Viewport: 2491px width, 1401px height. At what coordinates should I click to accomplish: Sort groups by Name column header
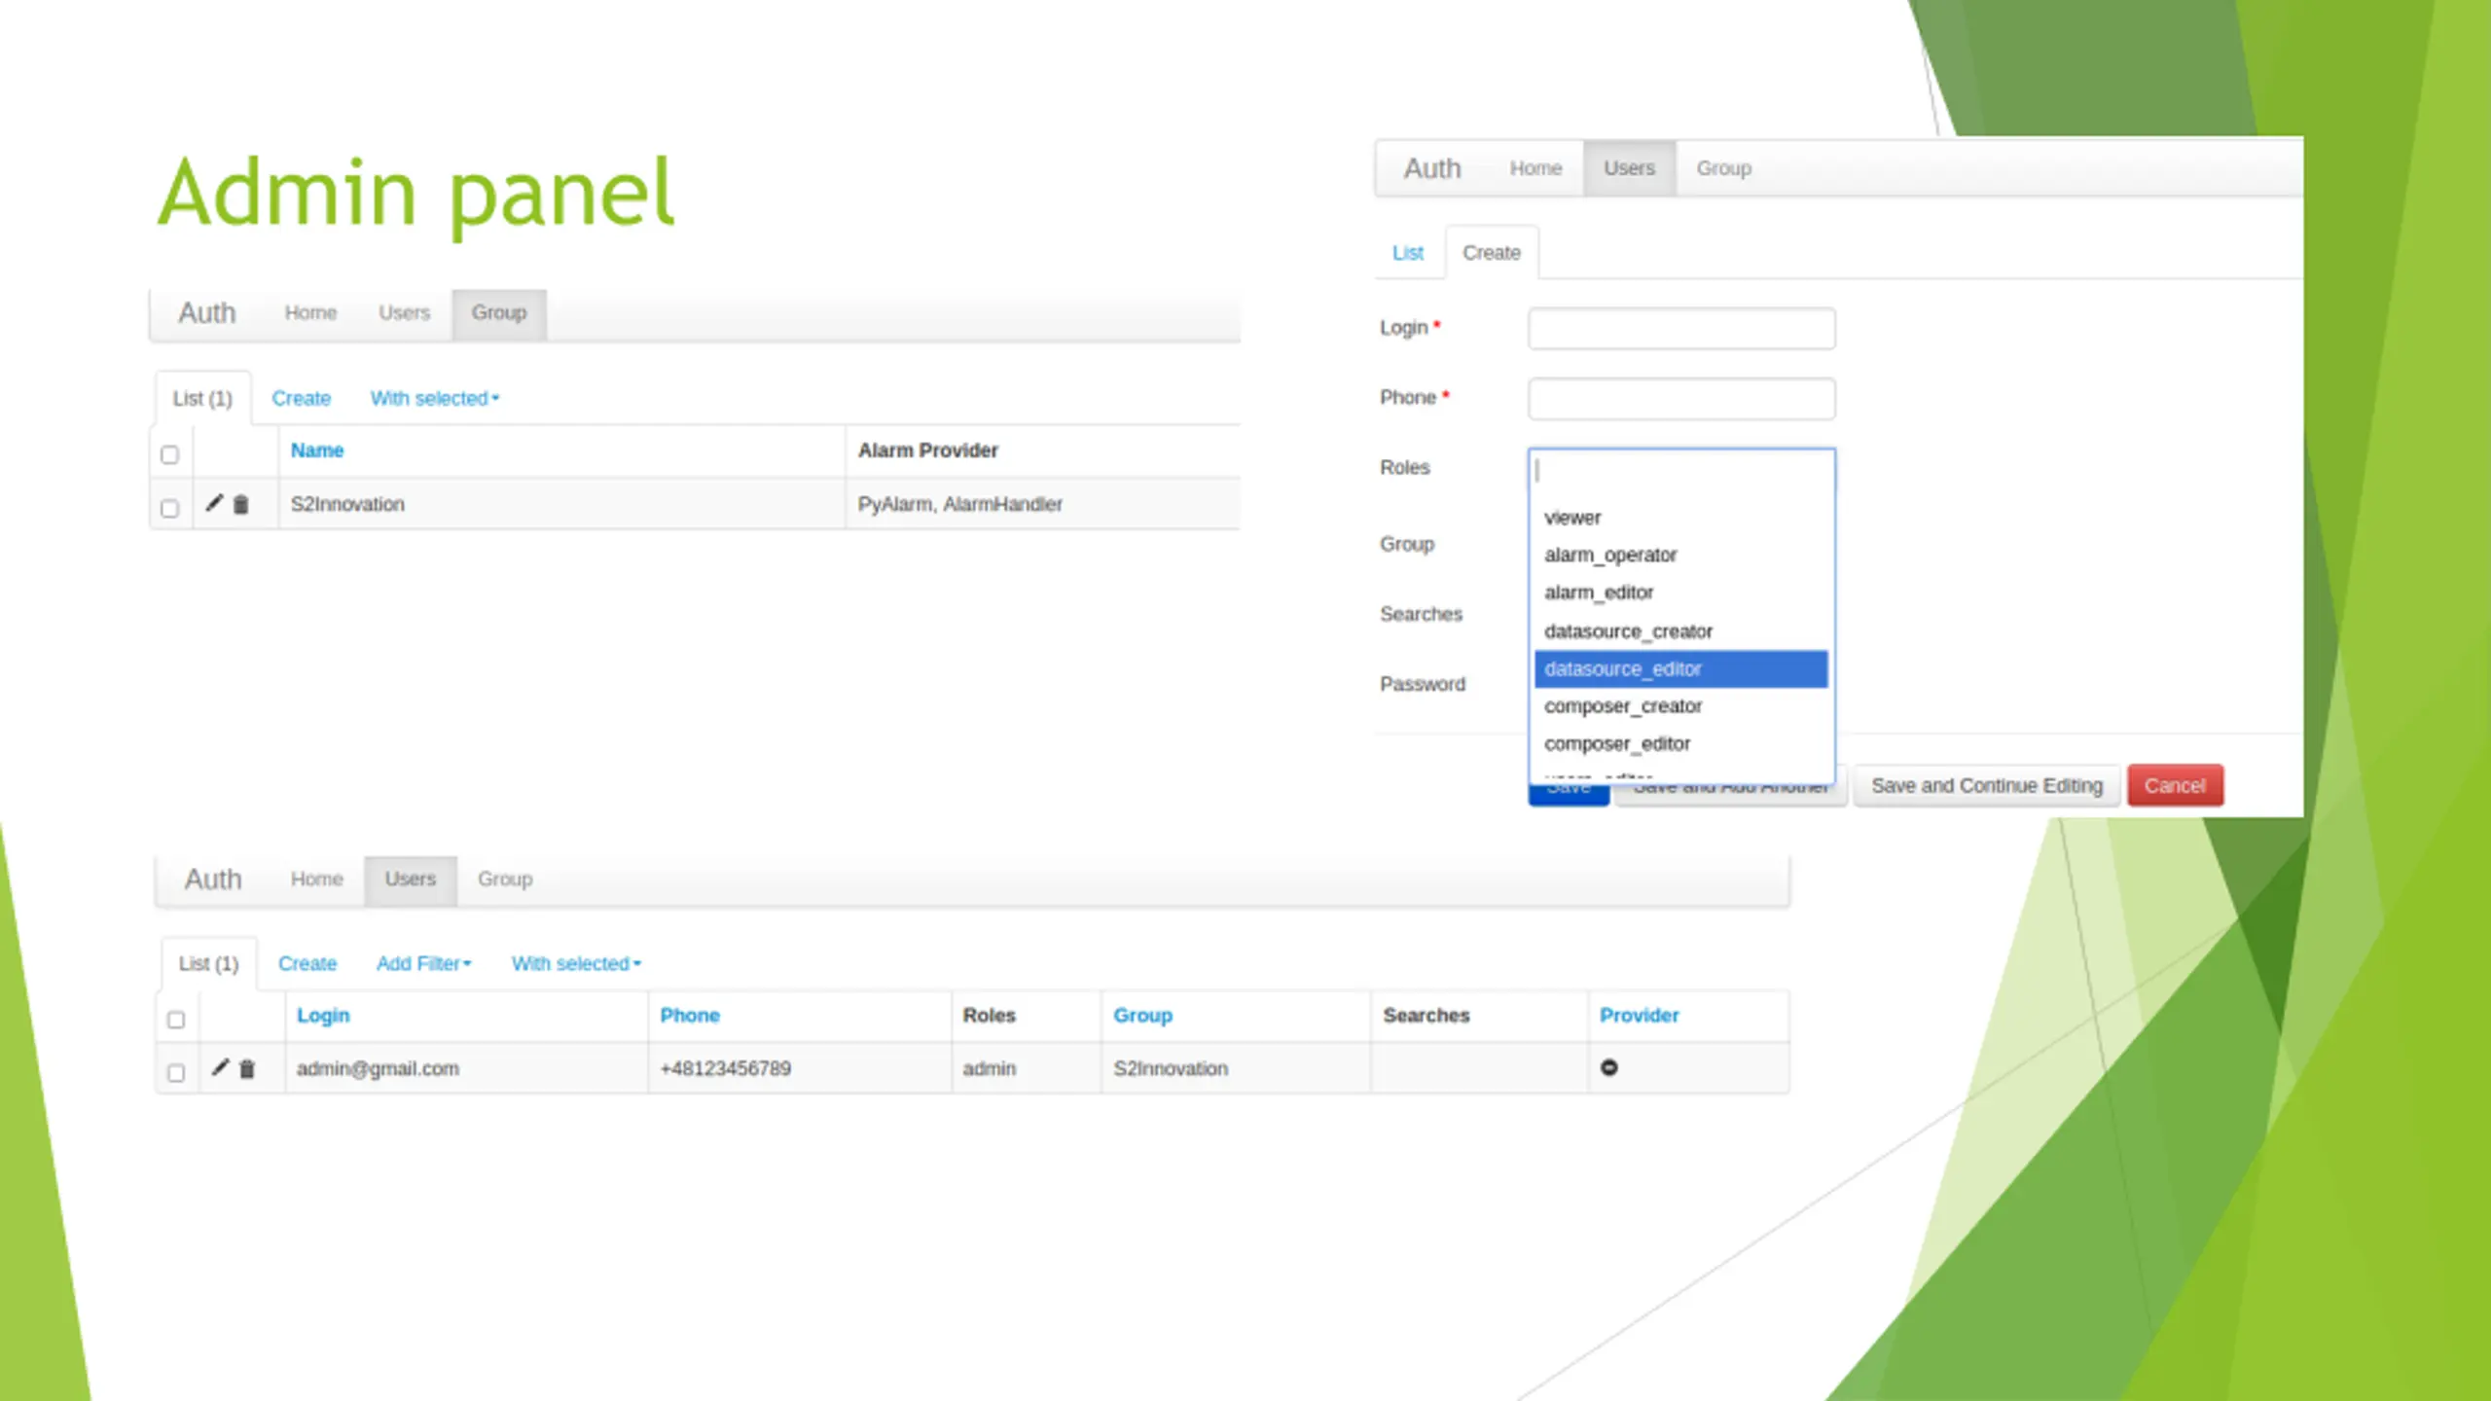(x=317, y=450)
